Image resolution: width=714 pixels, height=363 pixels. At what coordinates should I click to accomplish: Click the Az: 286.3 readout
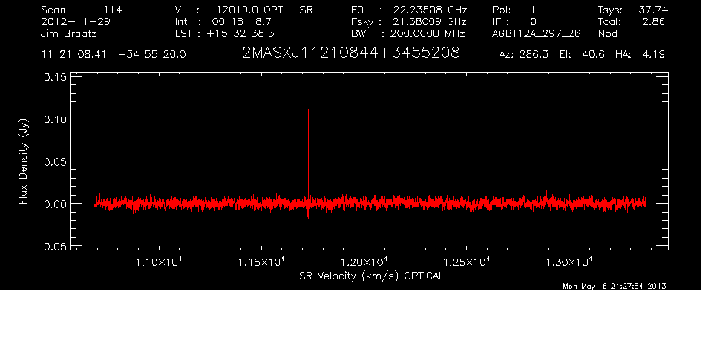click(x=524, y=55)
